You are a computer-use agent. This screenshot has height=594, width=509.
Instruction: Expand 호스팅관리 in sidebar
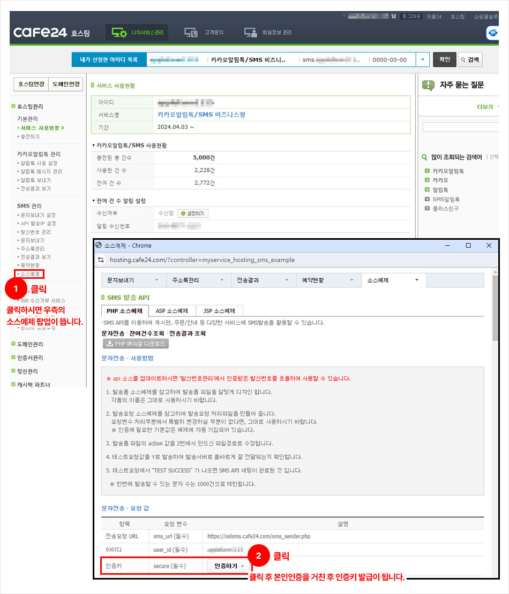pyautogui.click(x=27, y=106)
